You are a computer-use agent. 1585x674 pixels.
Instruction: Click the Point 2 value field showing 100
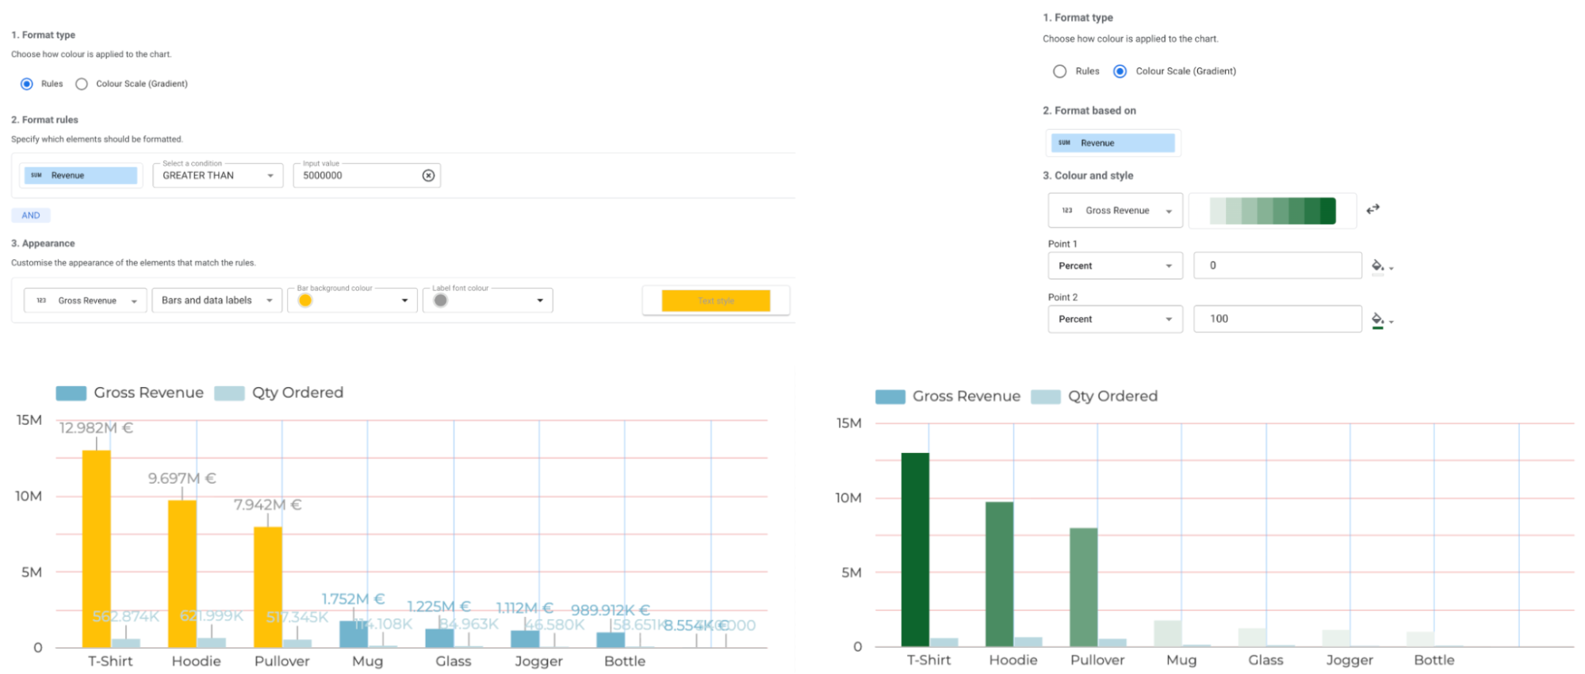(x=1278, y=319)
